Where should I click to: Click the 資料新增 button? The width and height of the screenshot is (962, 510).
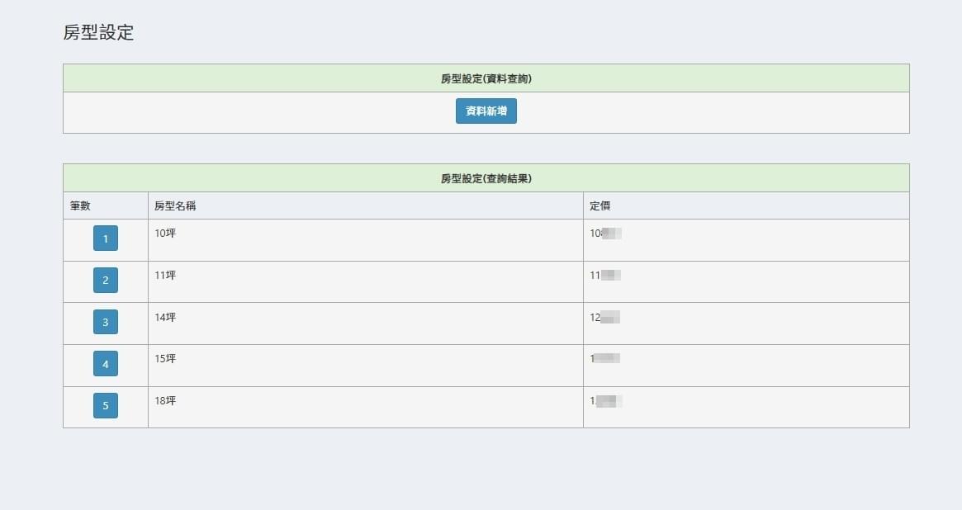coord(486,111)
